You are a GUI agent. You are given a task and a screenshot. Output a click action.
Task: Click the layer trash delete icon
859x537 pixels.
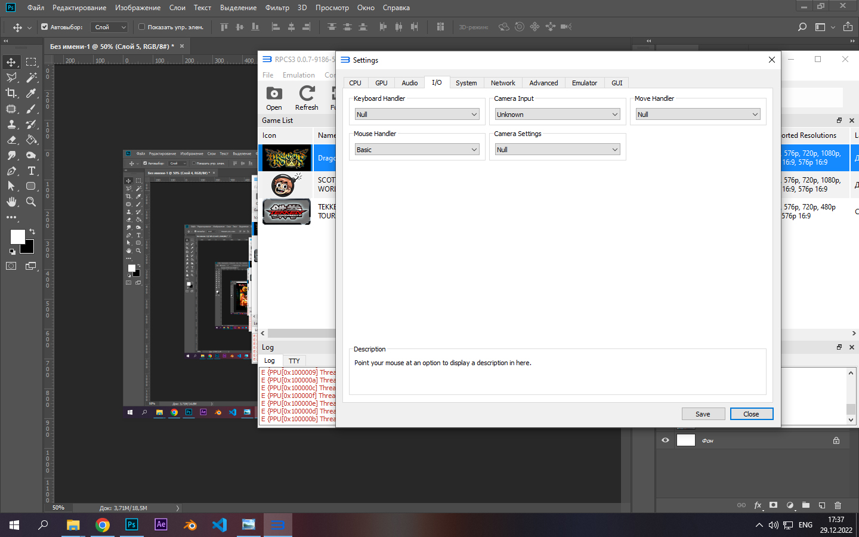tap(838, 505)
